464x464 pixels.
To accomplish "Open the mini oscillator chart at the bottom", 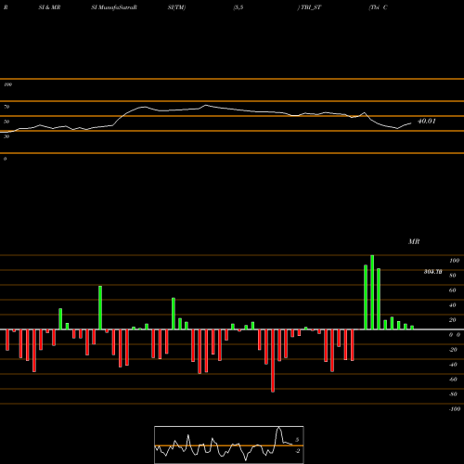I will click(229, 445).
